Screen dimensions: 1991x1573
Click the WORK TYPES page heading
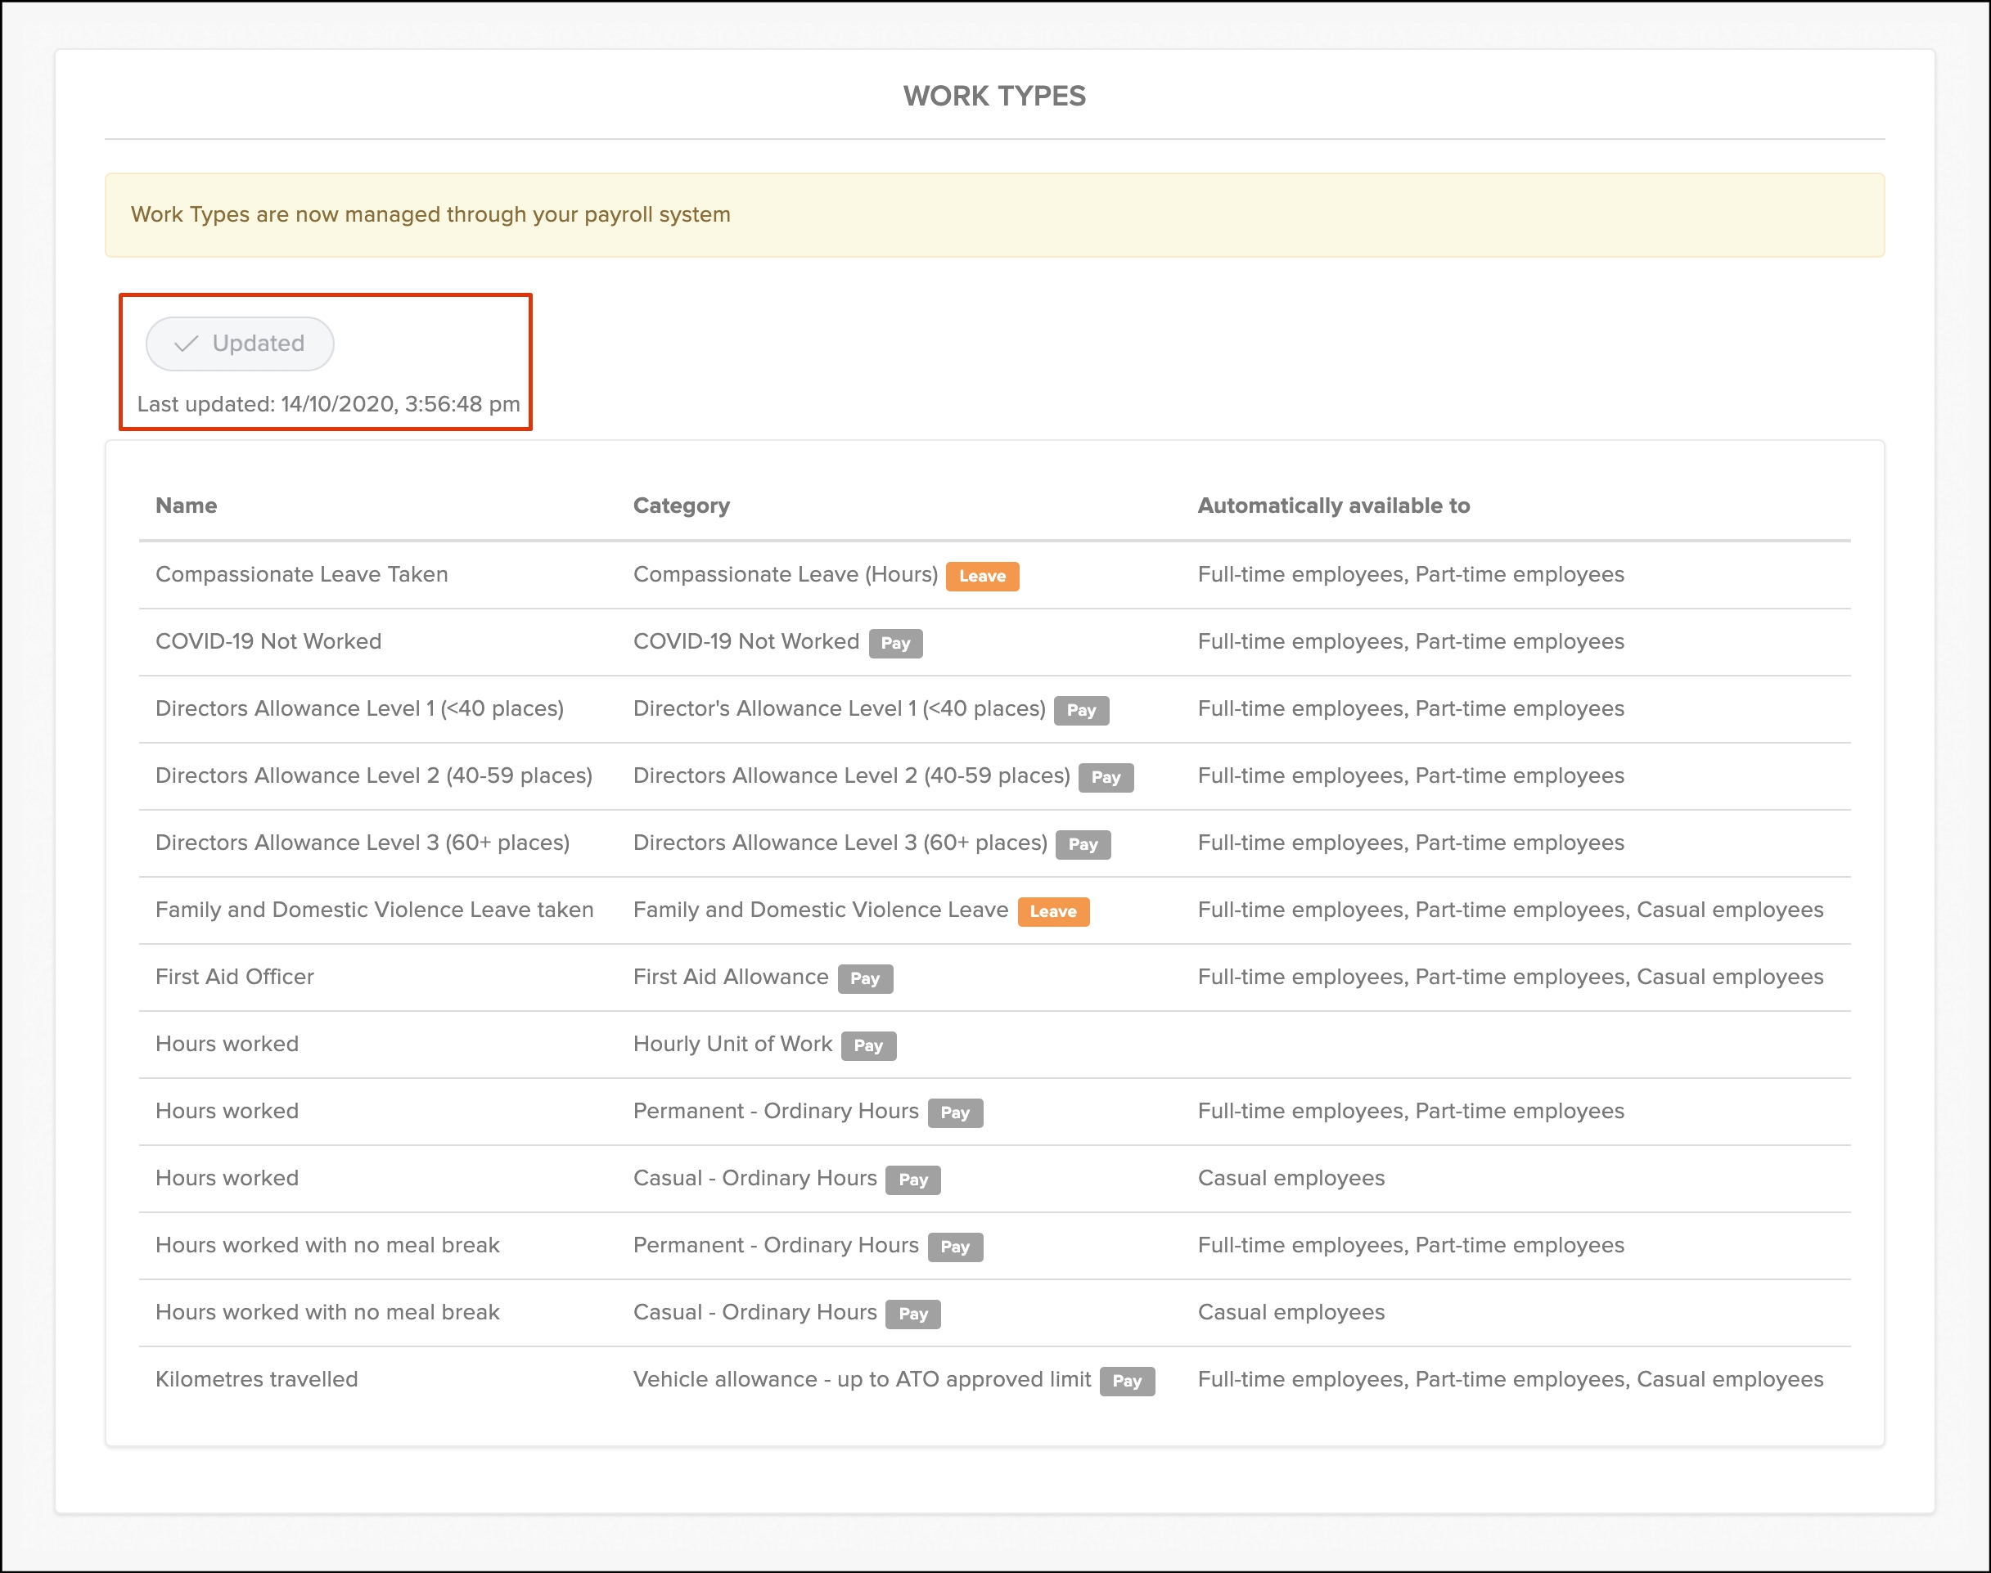[x=994, y=96]
